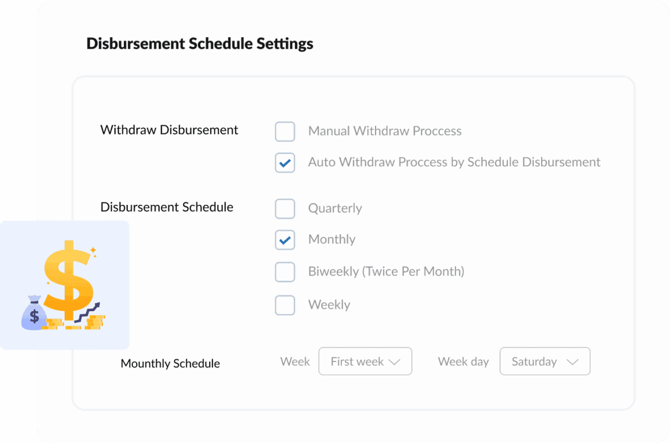The image size is (670, 443).
Task: Enable the Manual Withdraw Proccess checkbox
Action: pyautogui.click(x=285, y=132)
